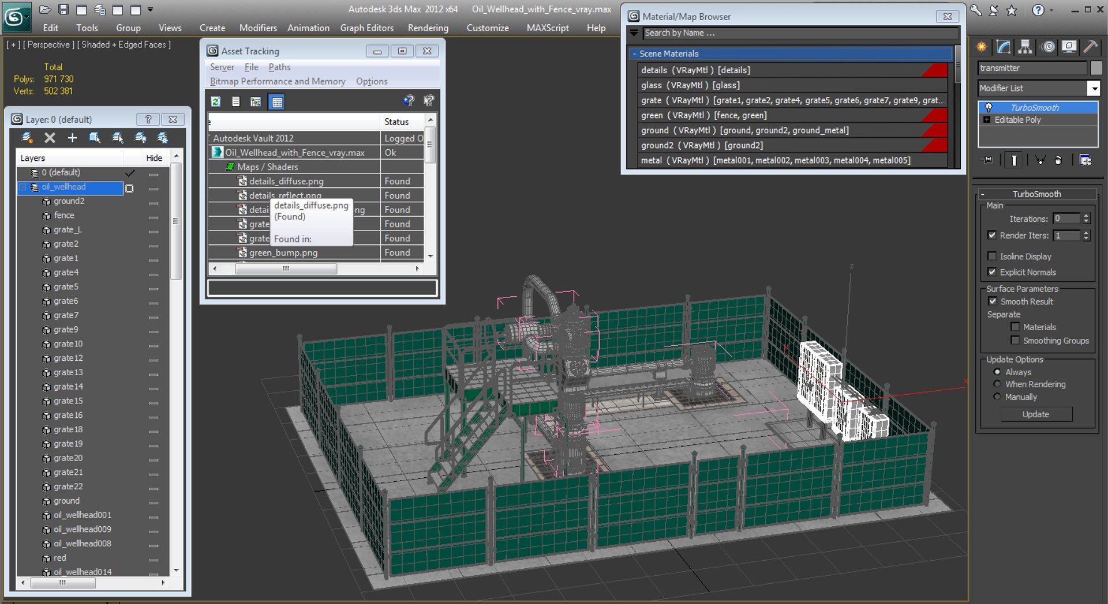Click the Open File folder icon

(x=45, y=10)
